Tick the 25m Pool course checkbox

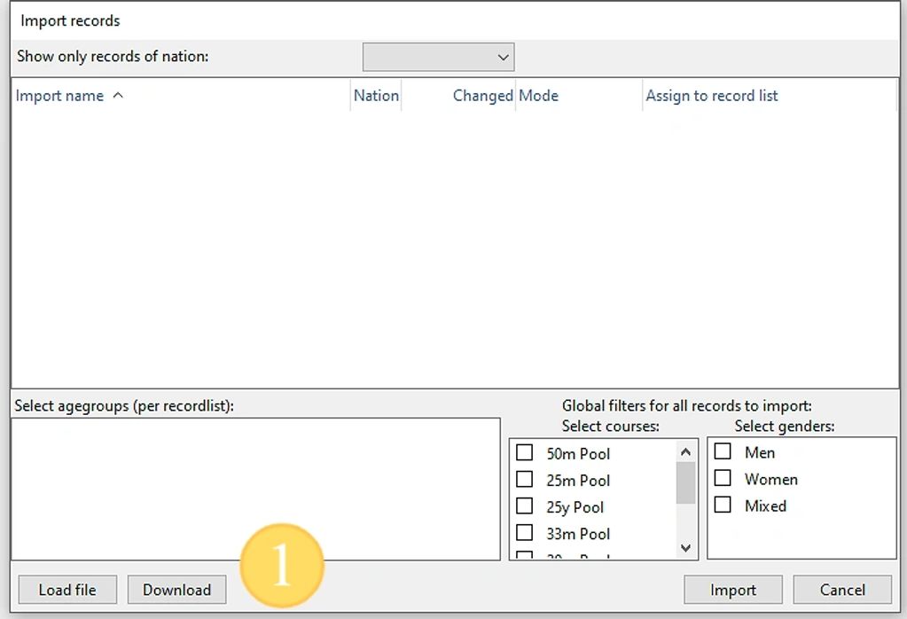click(x=525, y=480)
